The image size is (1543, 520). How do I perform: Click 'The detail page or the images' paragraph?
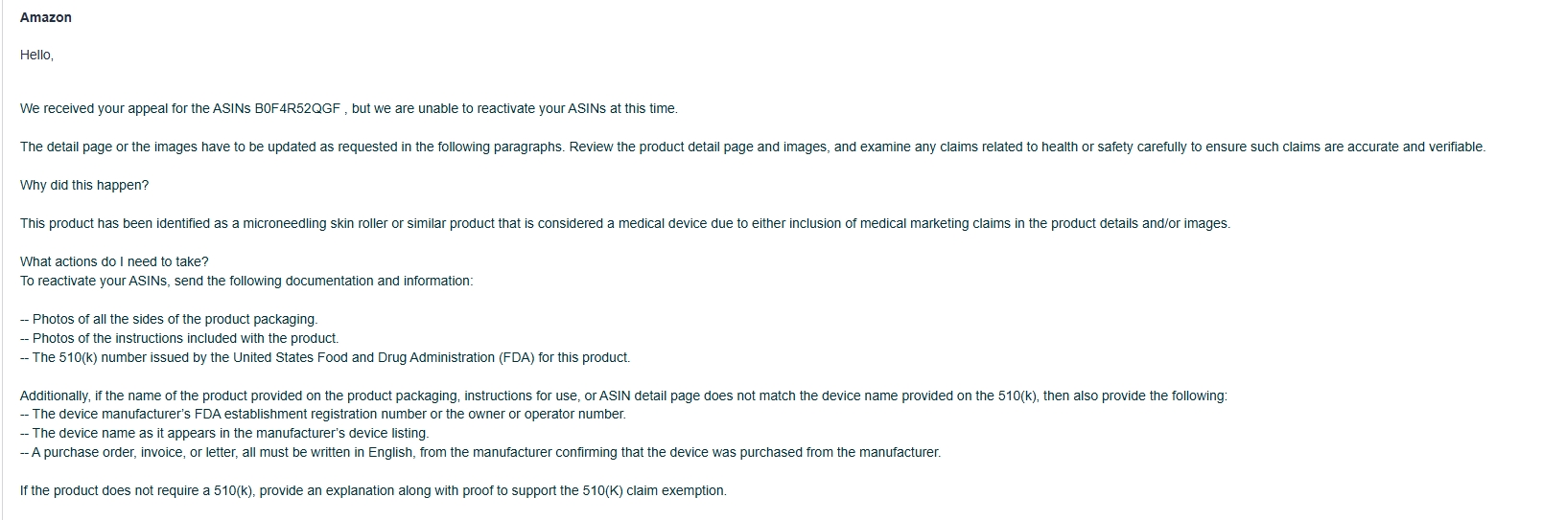pyautogui.click(x=753, y=147)
